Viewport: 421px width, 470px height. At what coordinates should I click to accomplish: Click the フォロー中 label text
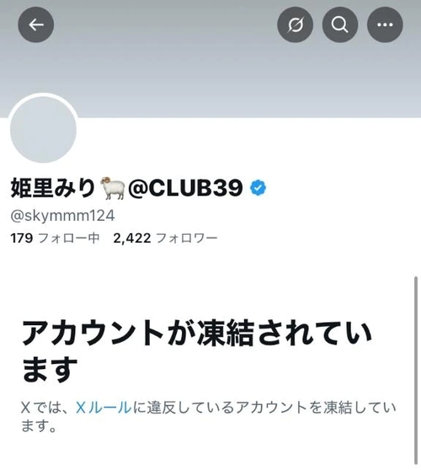[x=69, y=238]
